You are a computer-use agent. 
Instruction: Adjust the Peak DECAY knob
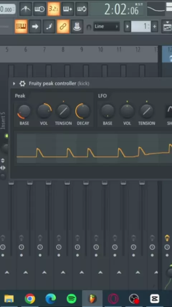click(83, 111)
